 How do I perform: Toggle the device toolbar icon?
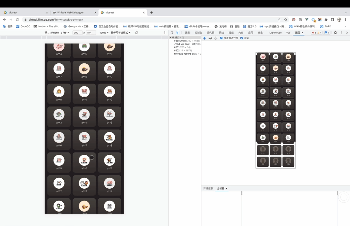[x=178, y=33]
